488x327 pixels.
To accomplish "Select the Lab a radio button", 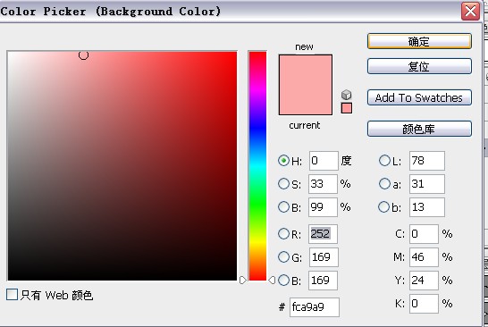I will point(384,183).
